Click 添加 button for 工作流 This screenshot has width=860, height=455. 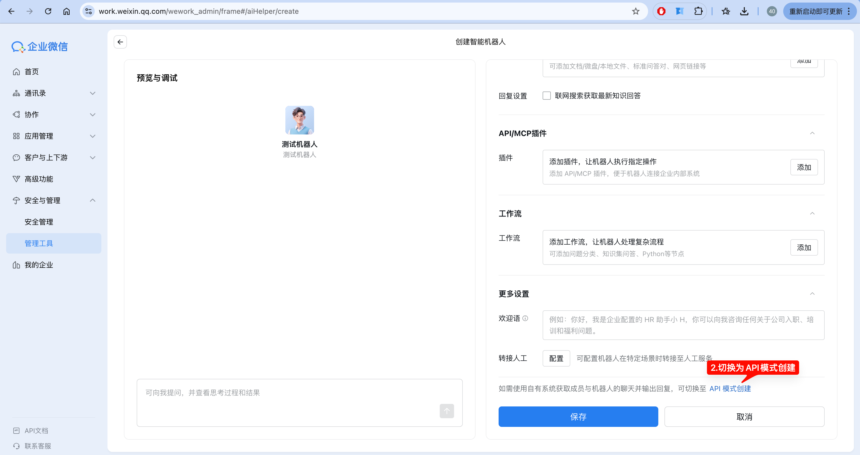coord(804,247)
